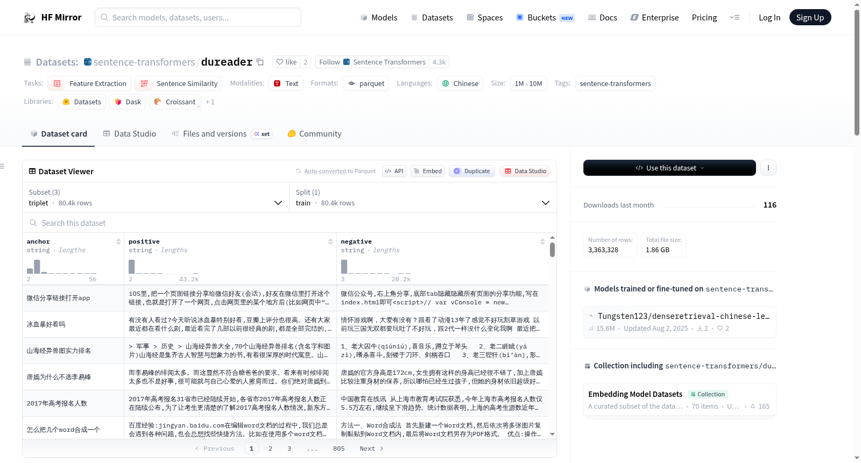Image resolution: width=861 pixels, height=463 pixels.
Task: Open the more navigation menu icon
Action: (x=735, y=18)
